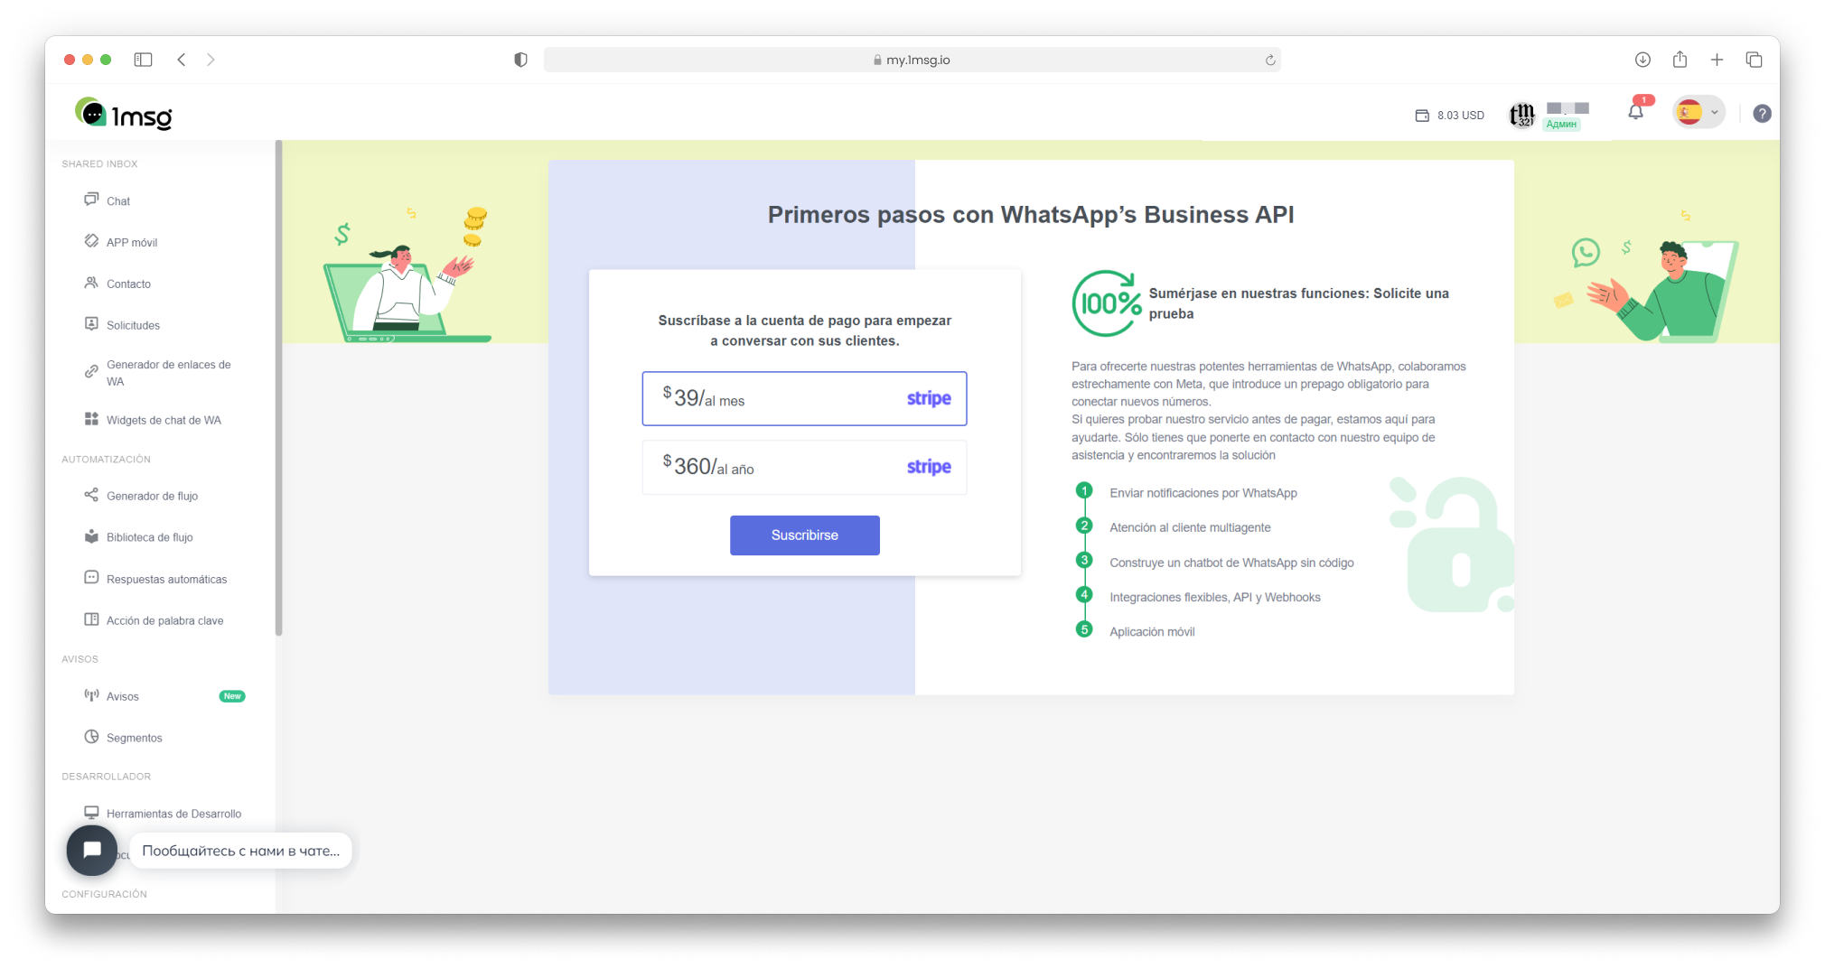Screen dimensions: 1825x968
Task: Open the Spanish language dropdown
Action: [1699, 113]
